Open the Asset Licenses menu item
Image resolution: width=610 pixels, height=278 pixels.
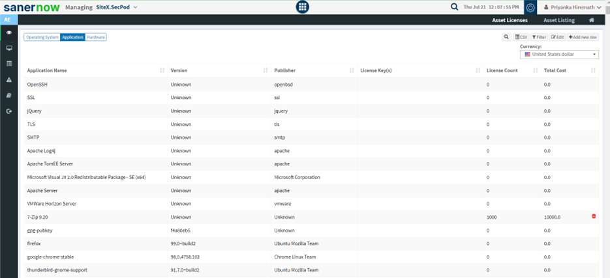click(510, 20)
